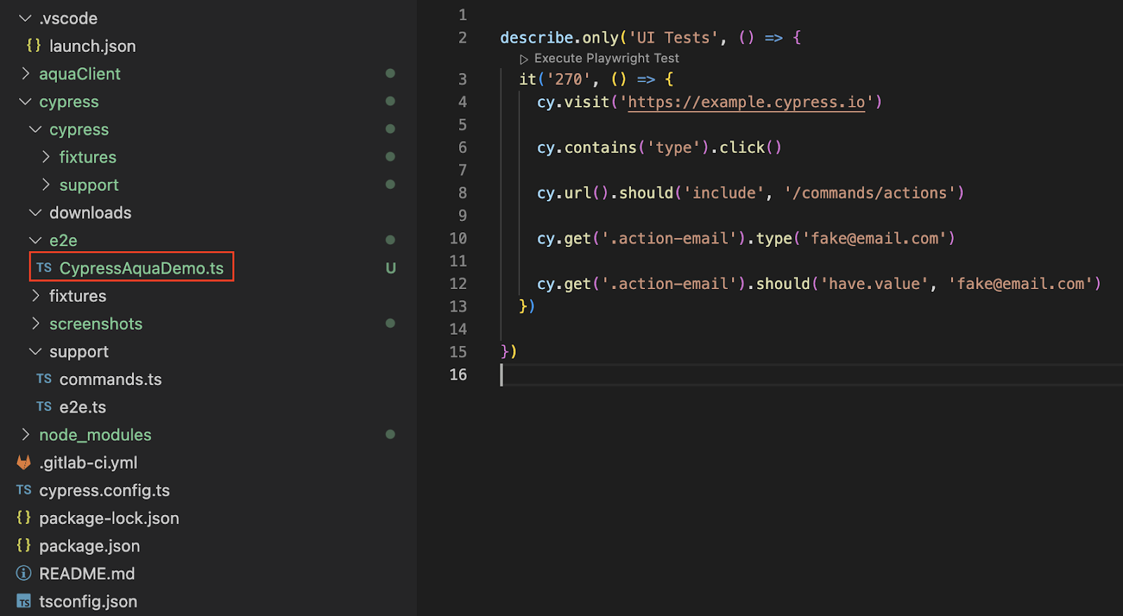Collapse the .vscode folder
This screenshot has height=616, width=1123.
coord(25,18)
